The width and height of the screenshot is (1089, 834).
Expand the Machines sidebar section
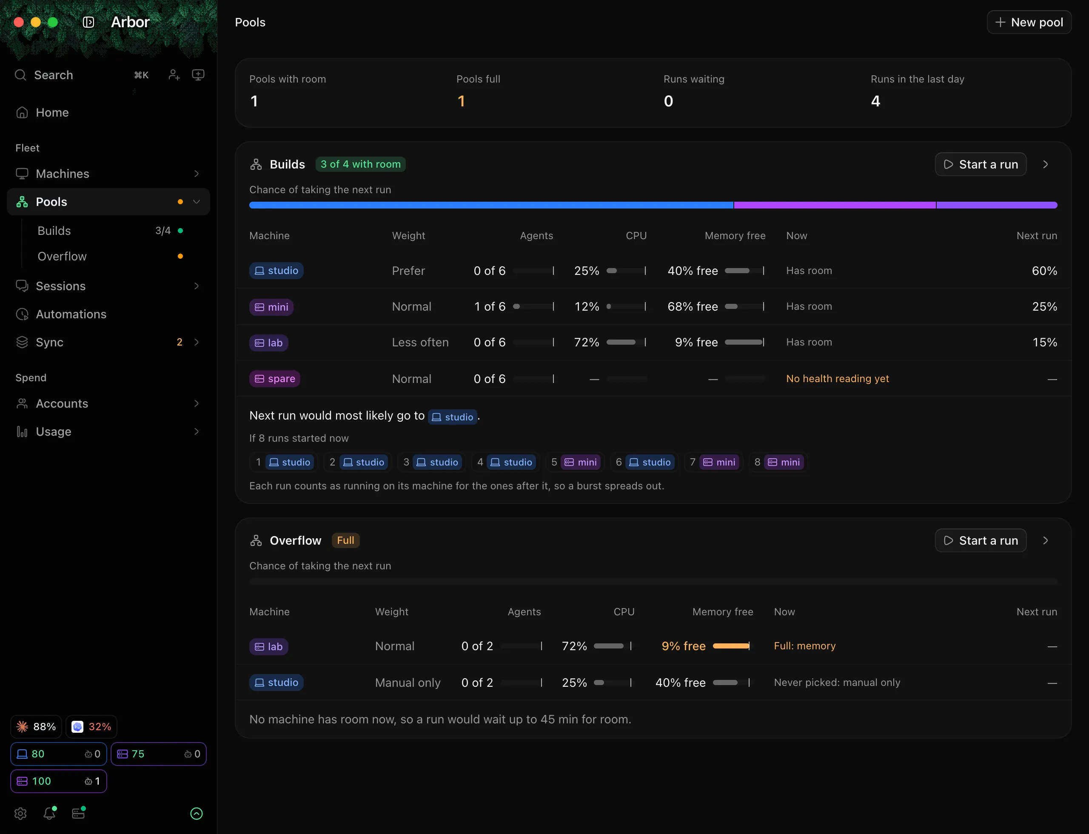point(197,174)
